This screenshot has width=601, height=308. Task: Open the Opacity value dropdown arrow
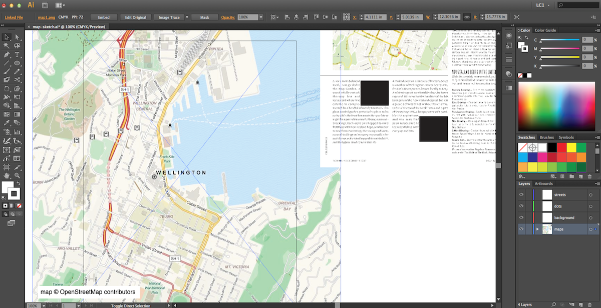click(261, 17)
